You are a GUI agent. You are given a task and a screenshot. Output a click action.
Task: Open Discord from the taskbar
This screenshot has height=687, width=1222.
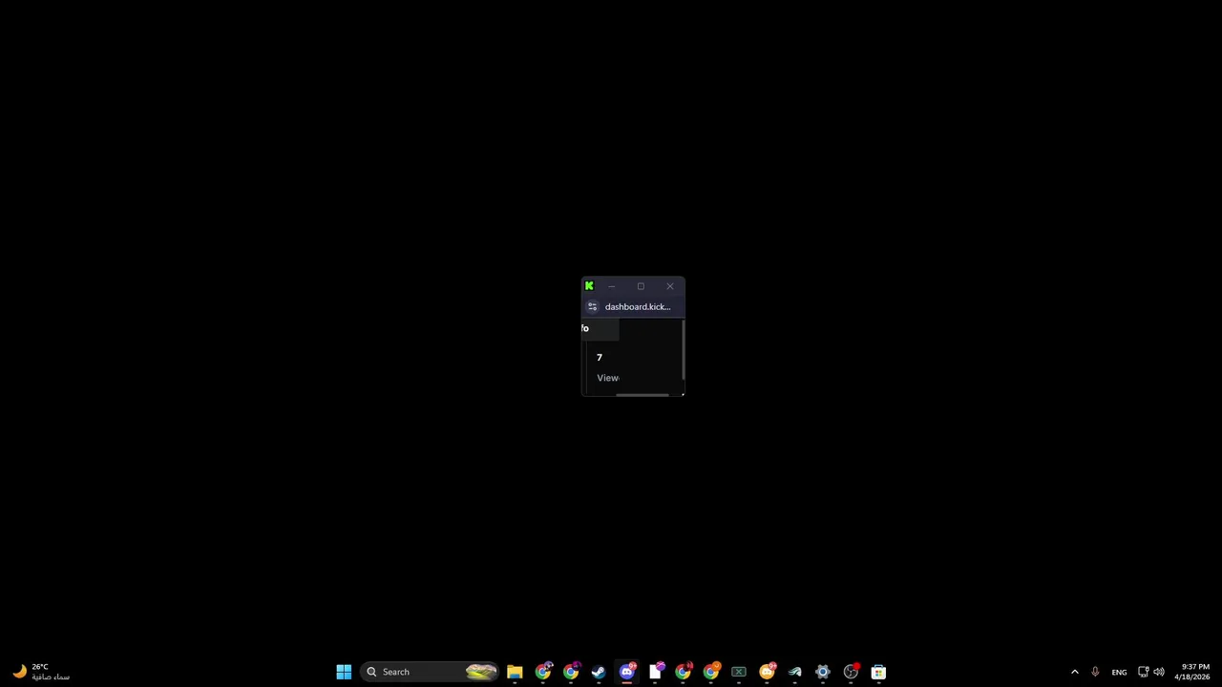[x=627, y=672]
